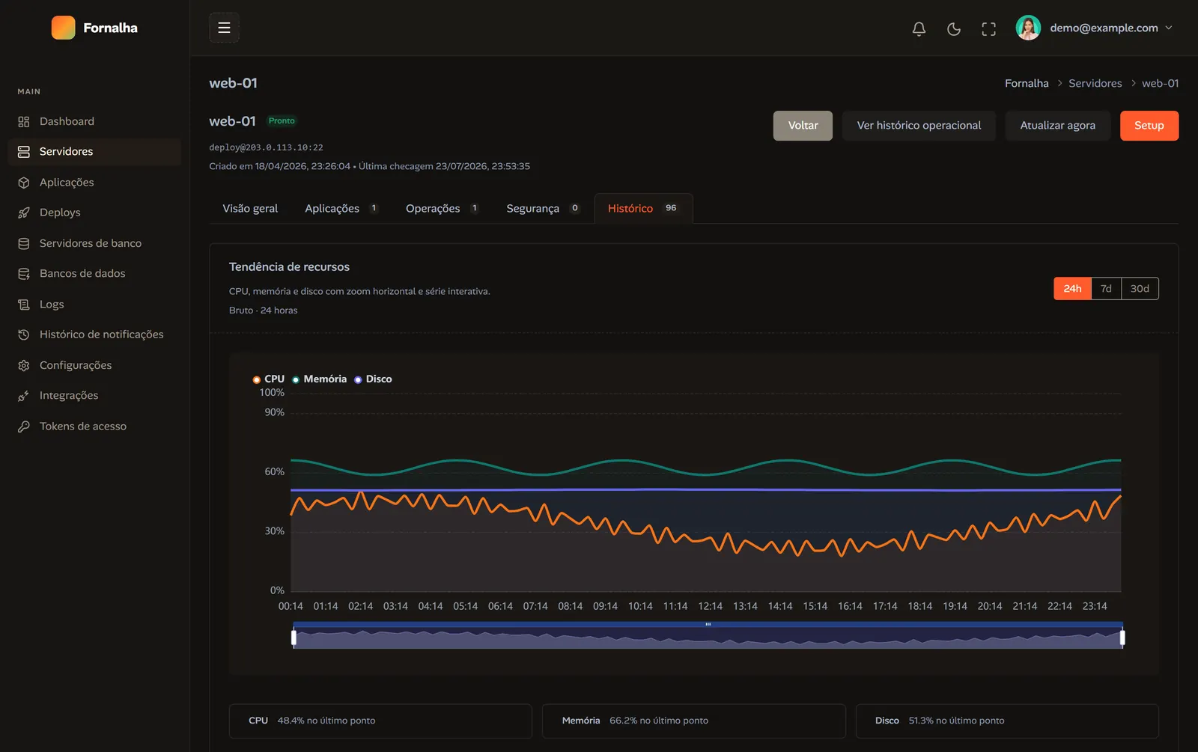Click the deploy@203.0.113.10:22 address text
Viewport: 1198px width, 752px height.
point(266,148)
